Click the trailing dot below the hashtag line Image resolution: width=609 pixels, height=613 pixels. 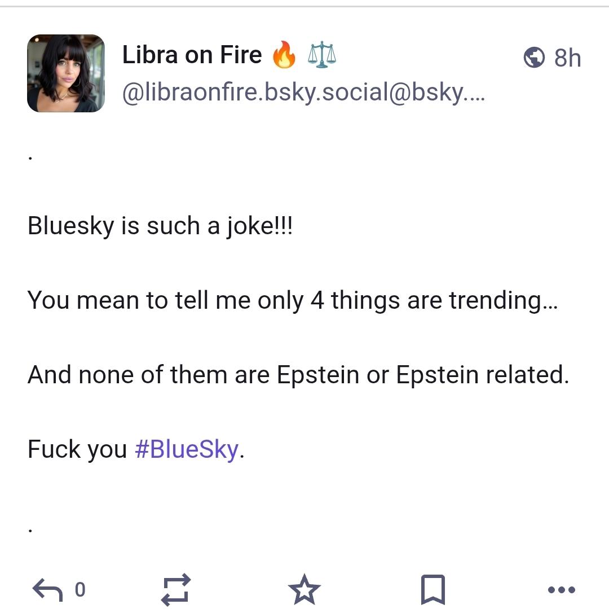[30, 531]
